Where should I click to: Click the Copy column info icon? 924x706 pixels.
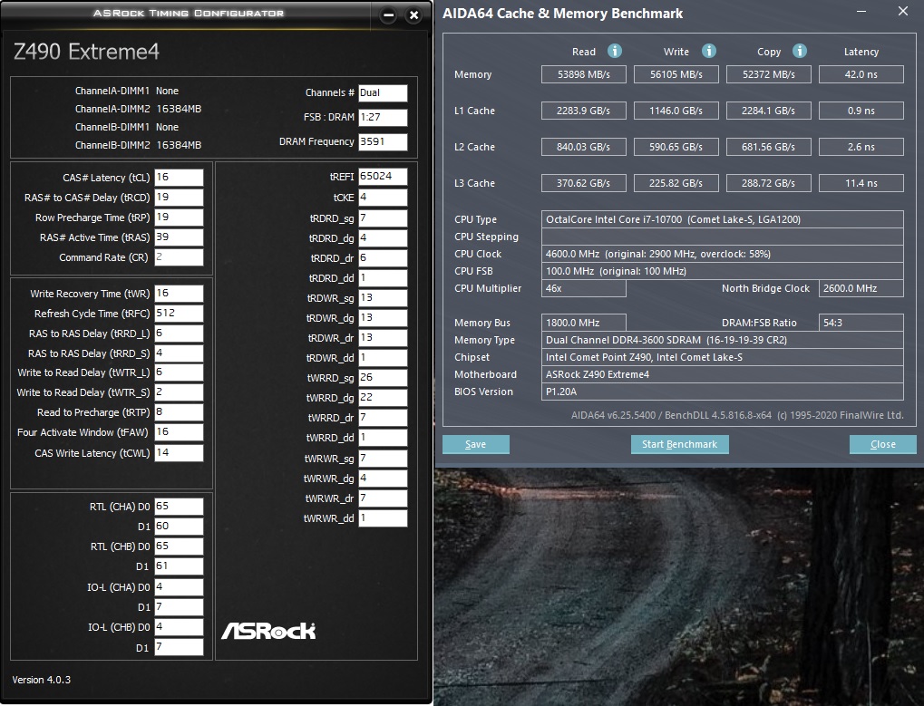pos(800,52)
